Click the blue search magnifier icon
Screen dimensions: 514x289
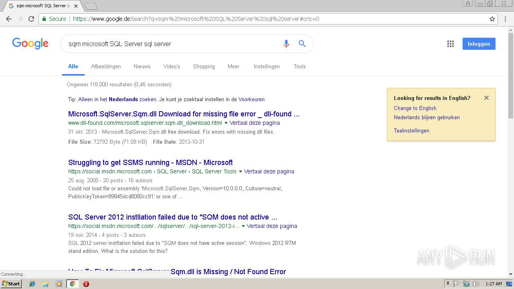pyautogui.click(x=302, y=44)
